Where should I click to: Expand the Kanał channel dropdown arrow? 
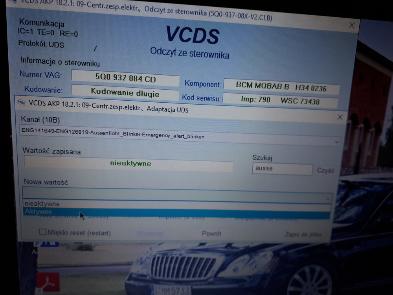(336, 141)
